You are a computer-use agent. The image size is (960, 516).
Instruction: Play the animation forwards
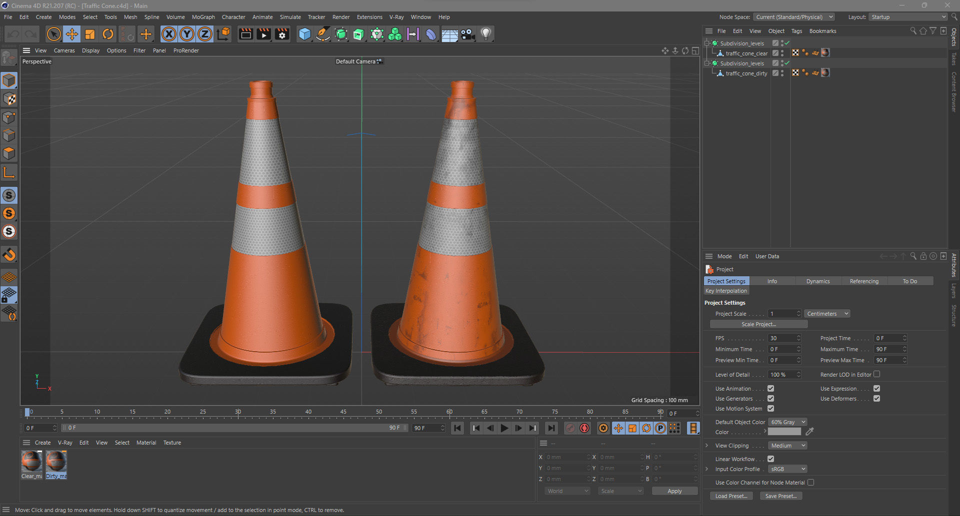pyautogui.click(x=504, y=428)
